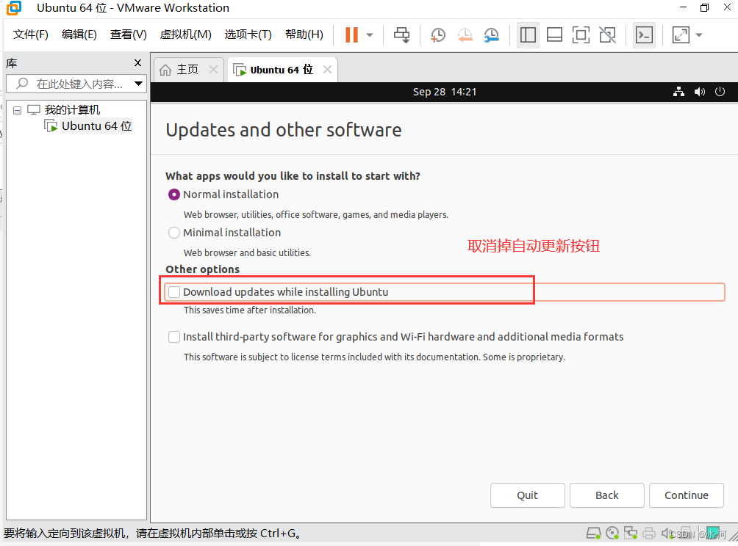Pause the virtual machine with the orange pause icon
Screen dimensions: 738x546
point(351,34)
